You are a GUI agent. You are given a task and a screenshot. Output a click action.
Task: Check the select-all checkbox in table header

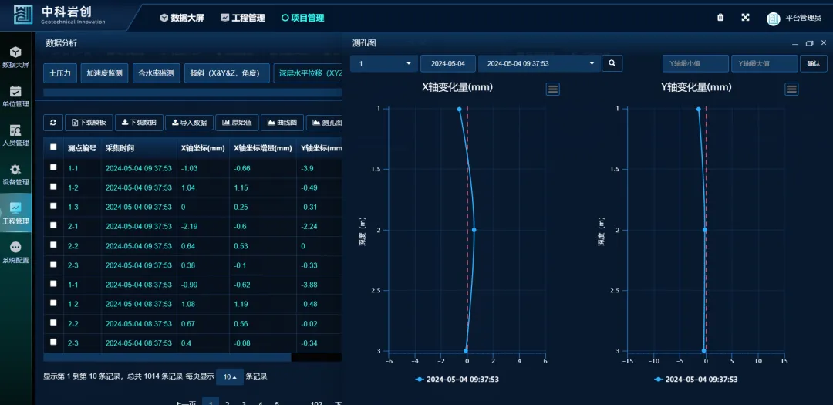click(53, 147)
